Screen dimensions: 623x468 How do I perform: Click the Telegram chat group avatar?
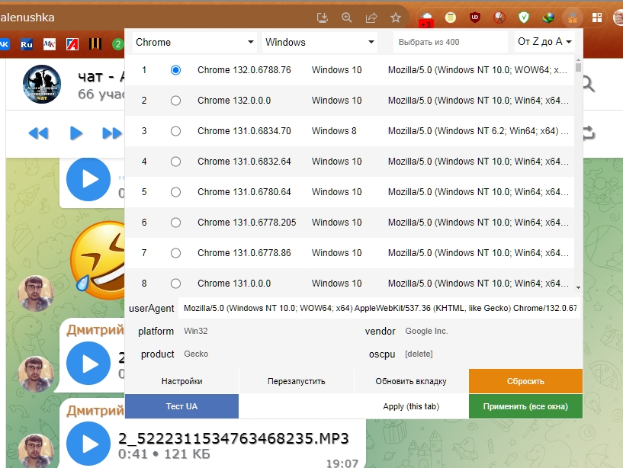(x=42, y=84)
